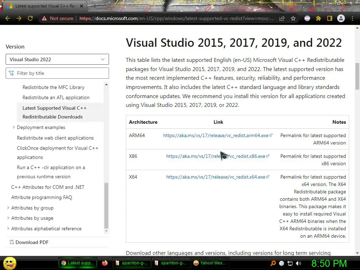Image resolution: width=360 pixels, height=270 pixels.
Task: Expand Attributes by group
Action: tap(8, 208)
